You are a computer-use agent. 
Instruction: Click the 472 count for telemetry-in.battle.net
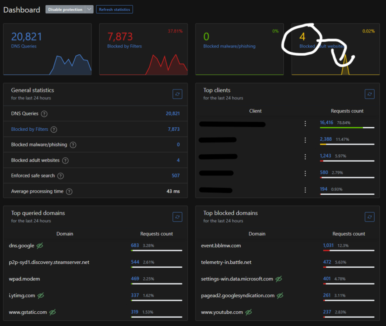point(327,262)
